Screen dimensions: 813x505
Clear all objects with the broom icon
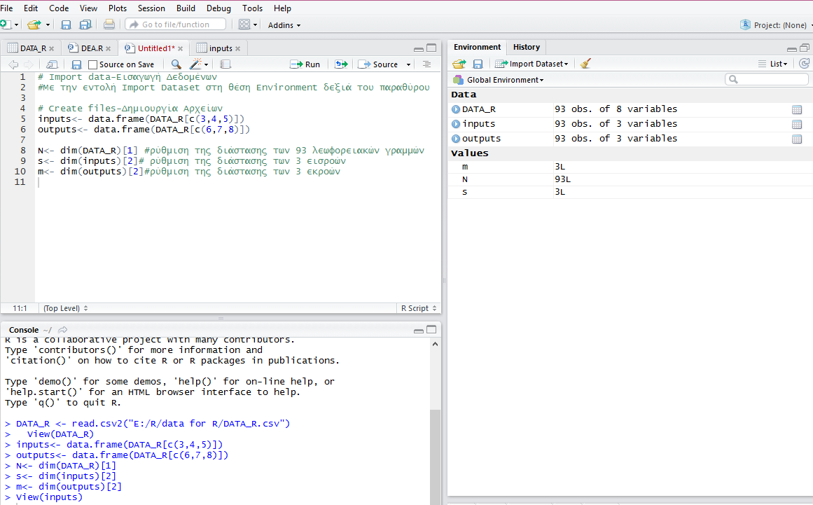[x=585, y=63]
